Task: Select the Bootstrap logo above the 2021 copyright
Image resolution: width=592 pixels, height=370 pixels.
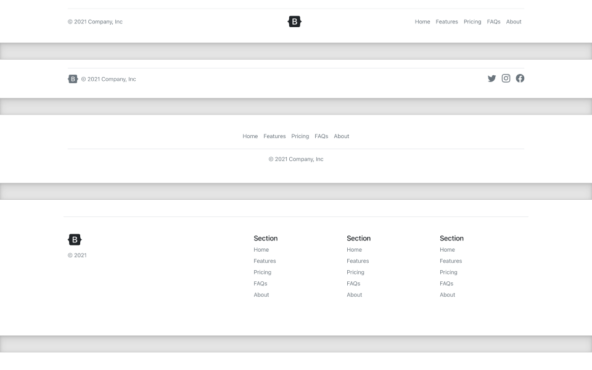Action: point(75,239)
